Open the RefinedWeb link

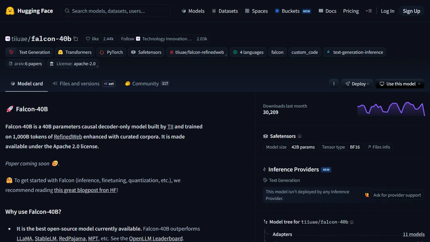tap(68, 136)
